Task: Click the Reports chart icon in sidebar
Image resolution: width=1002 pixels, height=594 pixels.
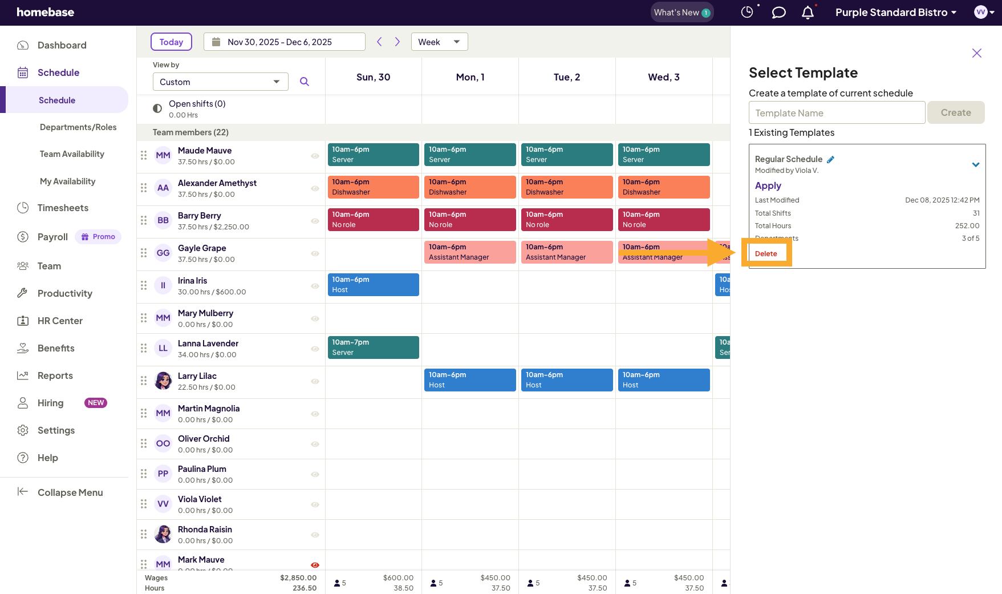Action: coord(23,375)
